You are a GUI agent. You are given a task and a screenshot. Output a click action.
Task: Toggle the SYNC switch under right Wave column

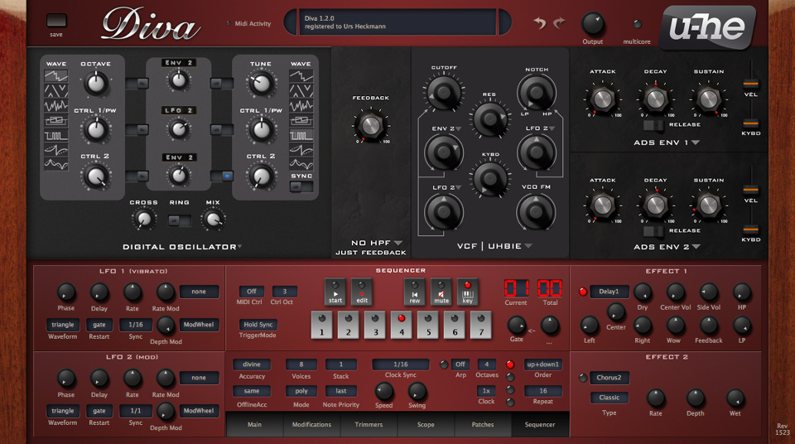(x=301, y=186)
